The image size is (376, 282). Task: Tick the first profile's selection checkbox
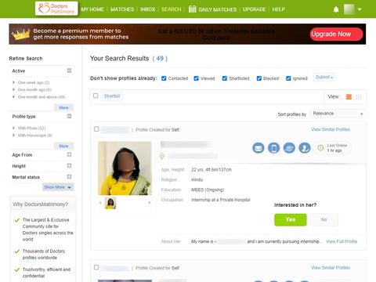pyautogui.click(x=96, y=129)
